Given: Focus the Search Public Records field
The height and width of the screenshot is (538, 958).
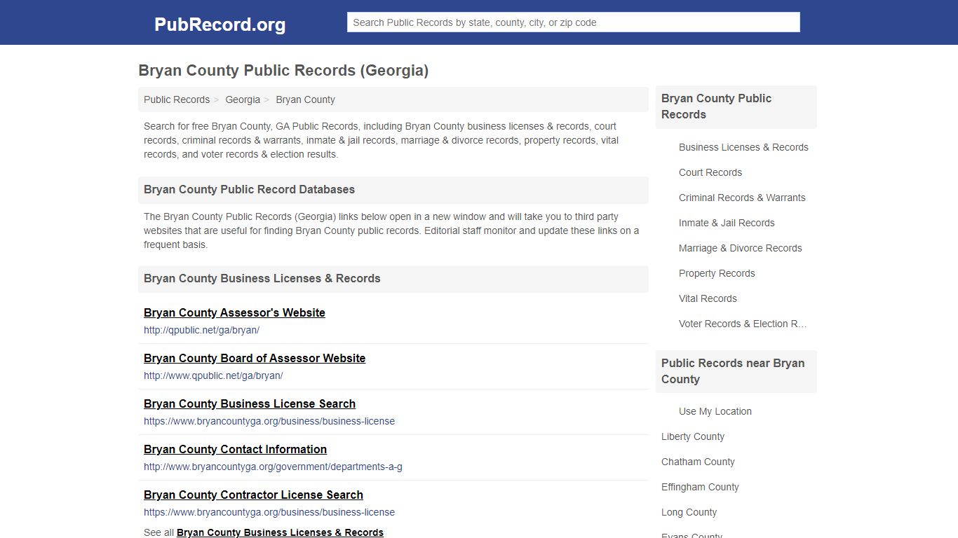Looking at the screenshot, I should (x=573, y=22).
